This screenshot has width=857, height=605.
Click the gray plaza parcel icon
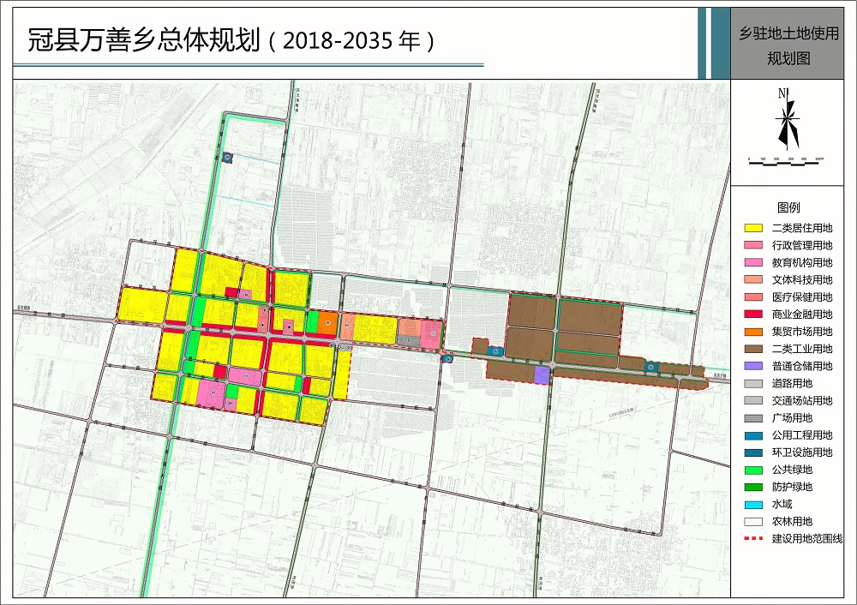pyautogui.click(x=410, y=340)
